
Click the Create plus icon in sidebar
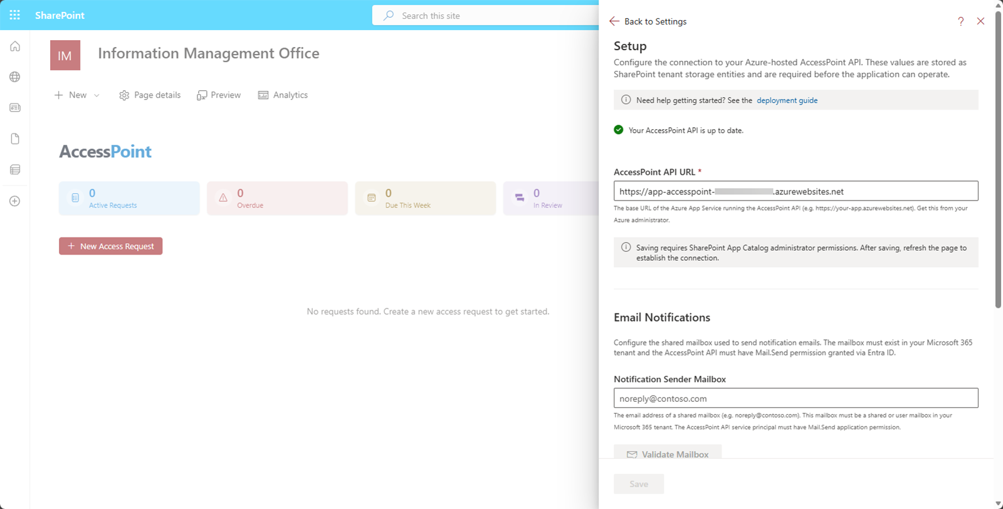pos(15,201)
